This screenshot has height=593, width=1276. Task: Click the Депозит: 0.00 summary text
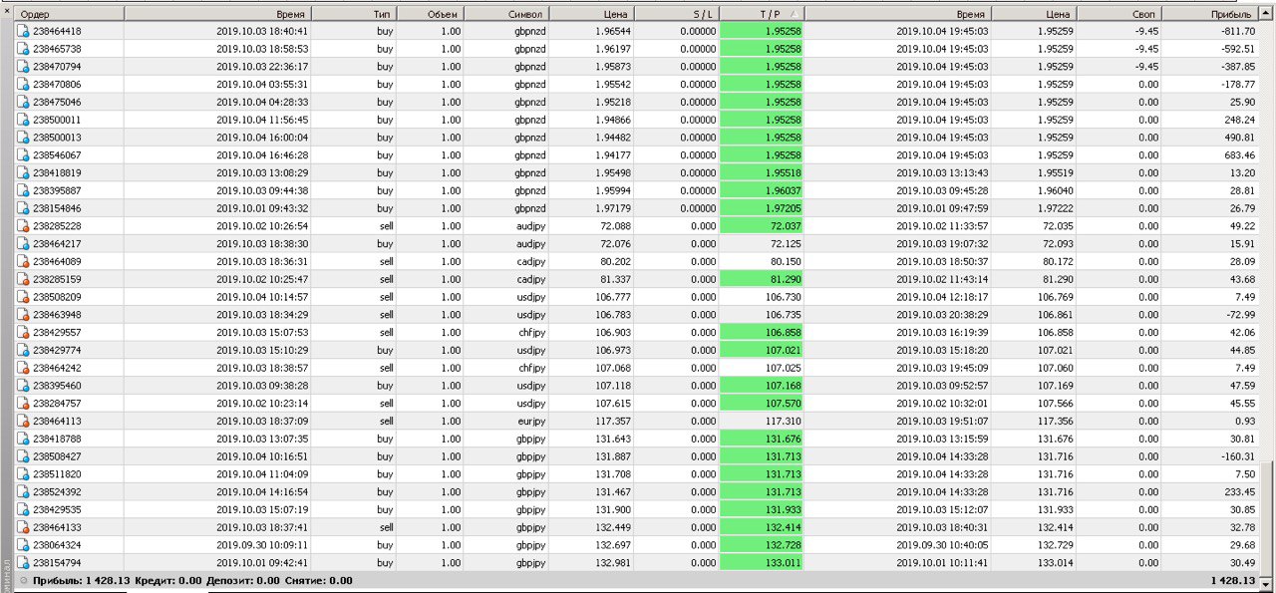coord(242,580)
